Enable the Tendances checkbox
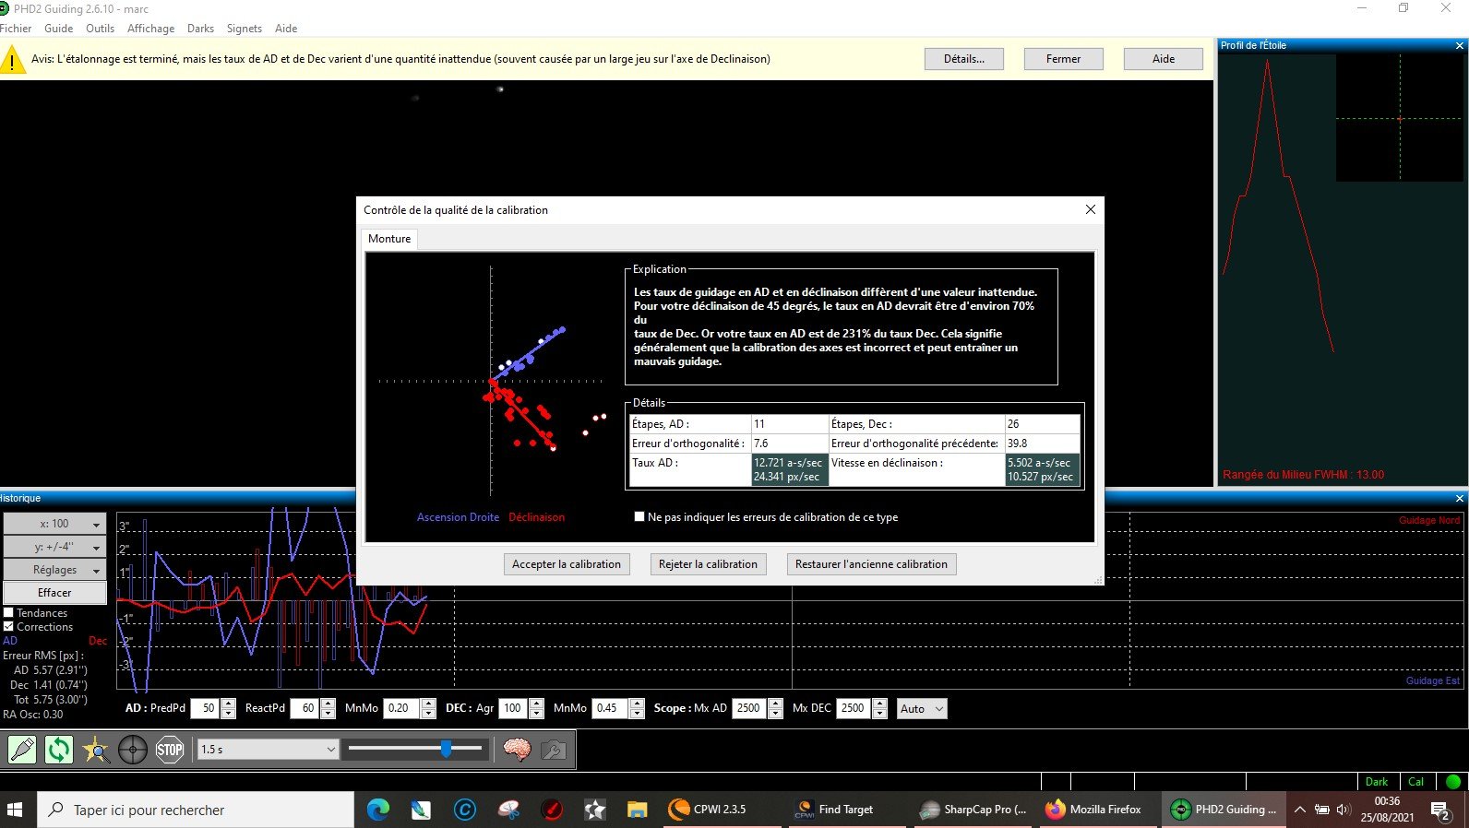Screen dimensions: 1469x828 pos(8,612)
